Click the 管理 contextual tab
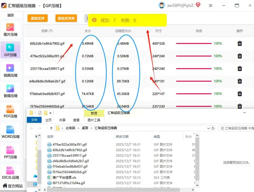Image resolution: width=254 pixels, height=192 pixels. (94, 113)
